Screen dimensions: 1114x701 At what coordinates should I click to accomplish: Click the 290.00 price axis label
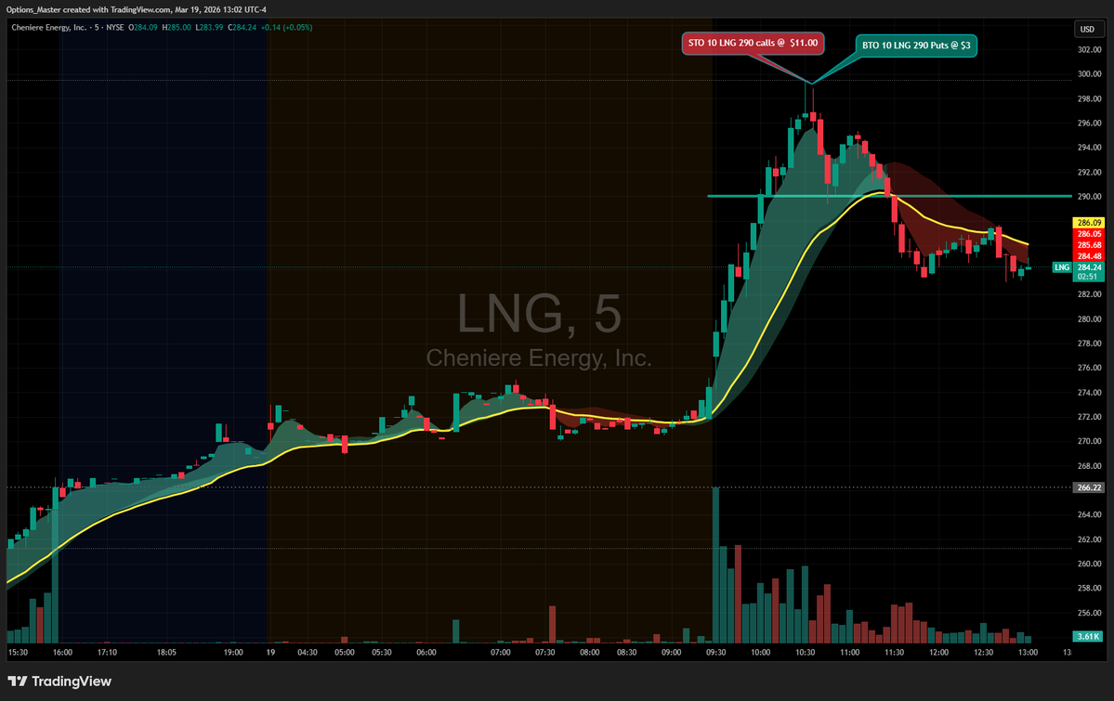[1089, 197]
